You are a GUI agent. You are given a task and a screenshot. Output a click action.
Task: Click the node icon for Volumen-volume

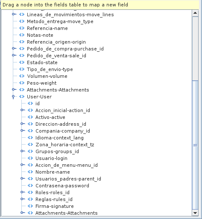point(22,76)
